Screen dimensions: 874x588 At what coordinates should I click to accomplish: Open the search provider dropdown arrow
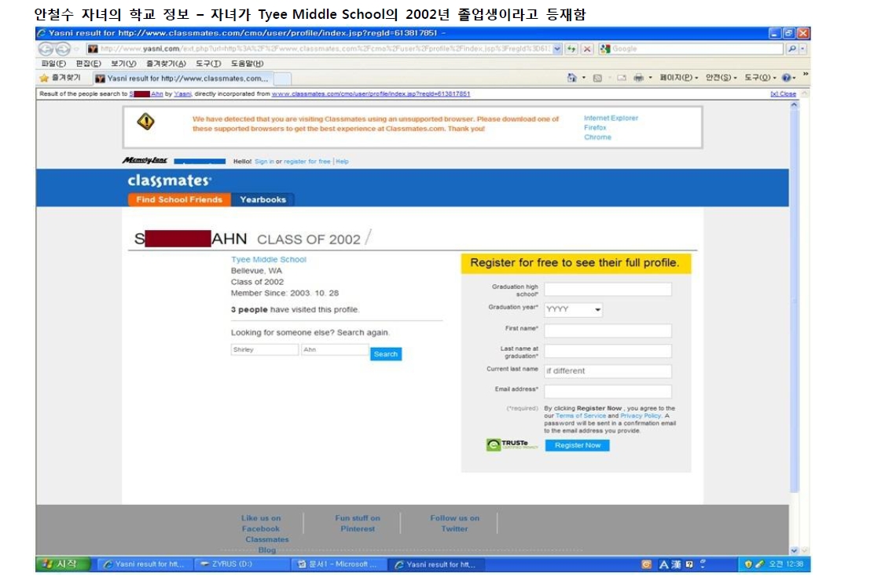tap(802, 49)
